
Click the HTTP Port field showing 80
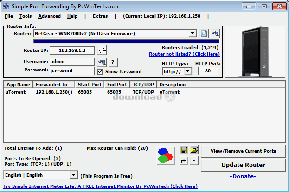tap(208, 71)
